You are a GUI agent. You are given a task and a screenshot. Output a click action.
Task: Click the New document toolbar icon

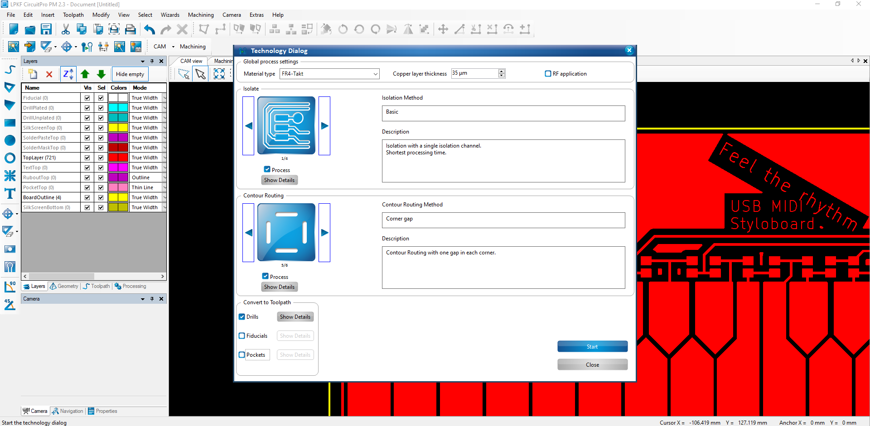pos(14,29)
